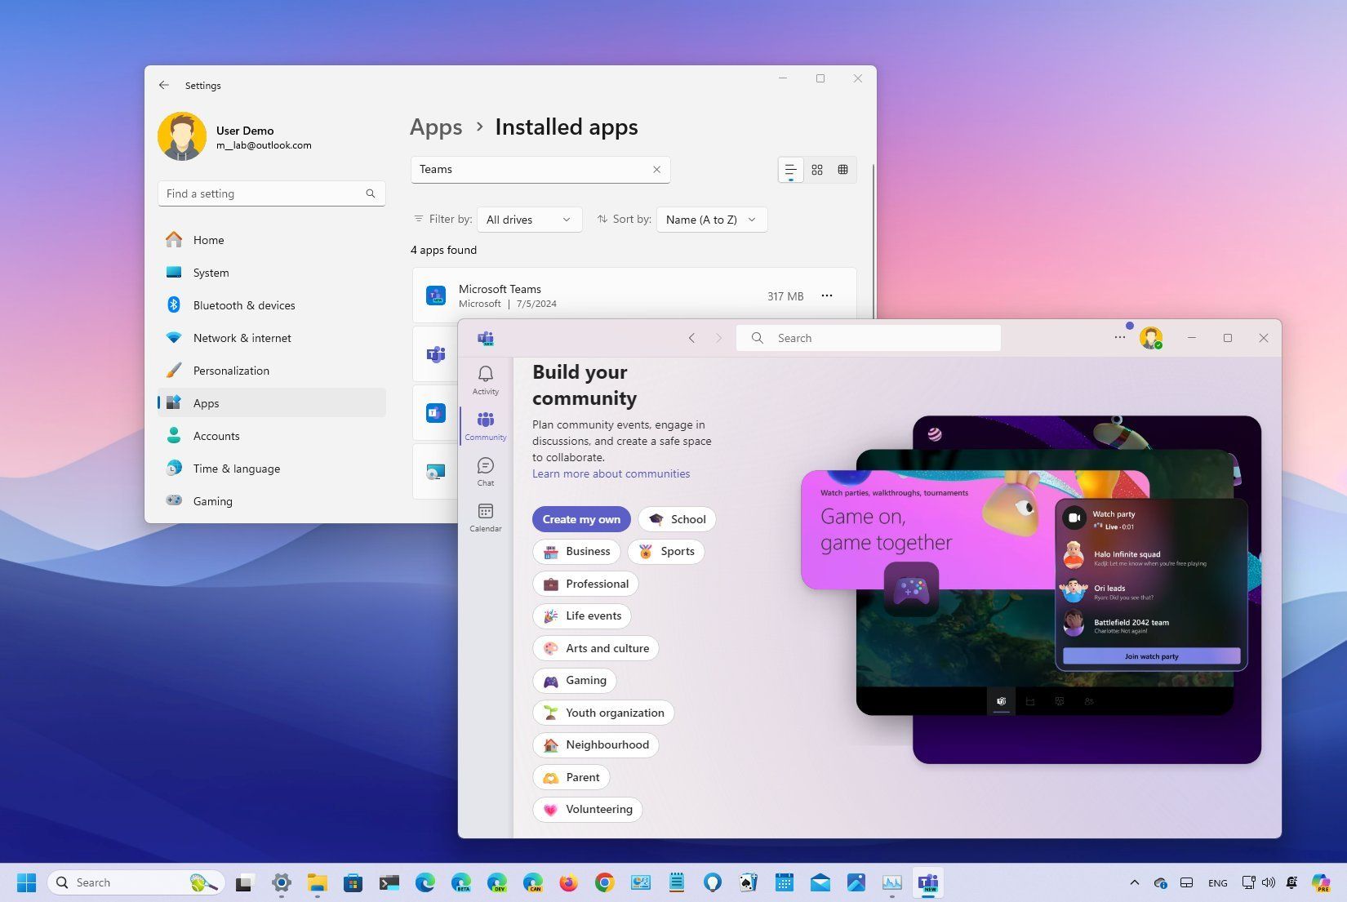Select Community in the Teams sidebar
Image resolution: width=1347 pixels, height=902 pixels.
pyautogui.click(x=485, y=425)
